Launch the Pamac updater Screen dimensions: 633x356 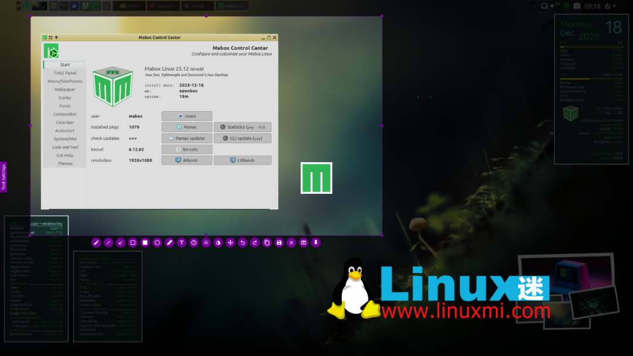click(x=186, y=138)
